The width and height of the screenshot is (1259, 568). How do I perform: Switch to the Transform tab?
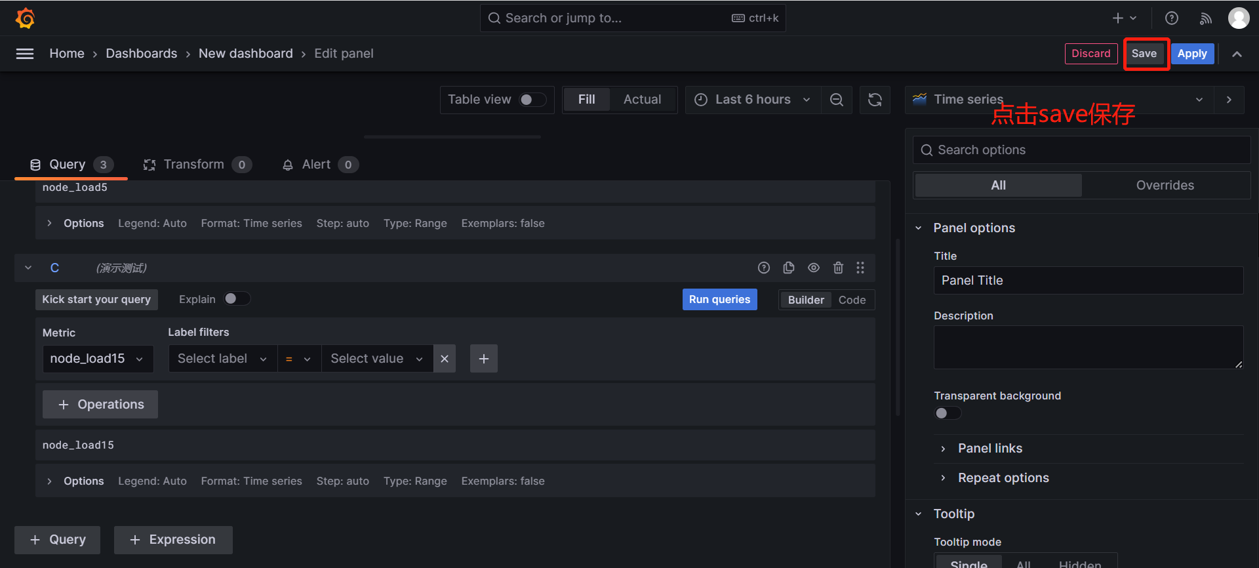pos(194,165)
